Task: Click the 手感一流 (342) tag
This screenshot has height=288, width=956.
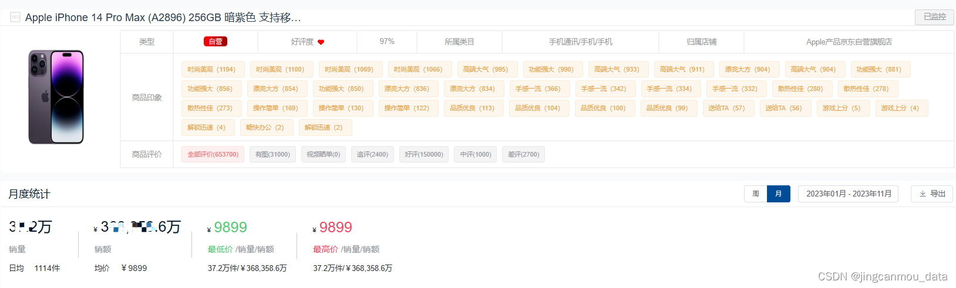Action: 605,89
